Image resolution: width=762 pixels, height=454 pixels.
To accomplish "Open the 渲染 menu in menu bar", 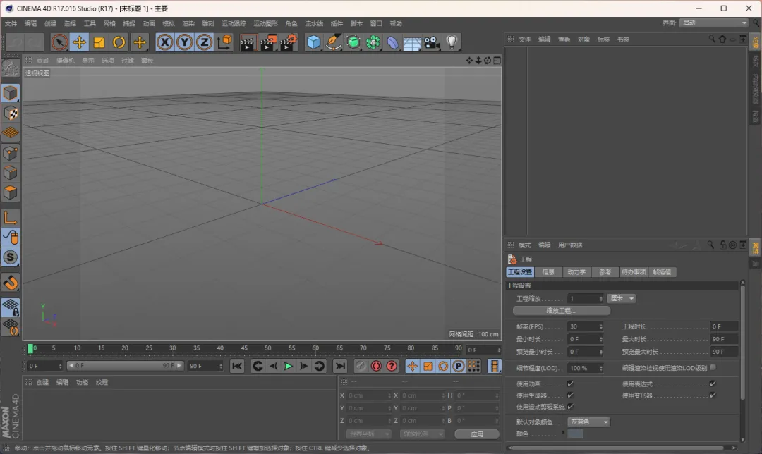I will point(188,23).
